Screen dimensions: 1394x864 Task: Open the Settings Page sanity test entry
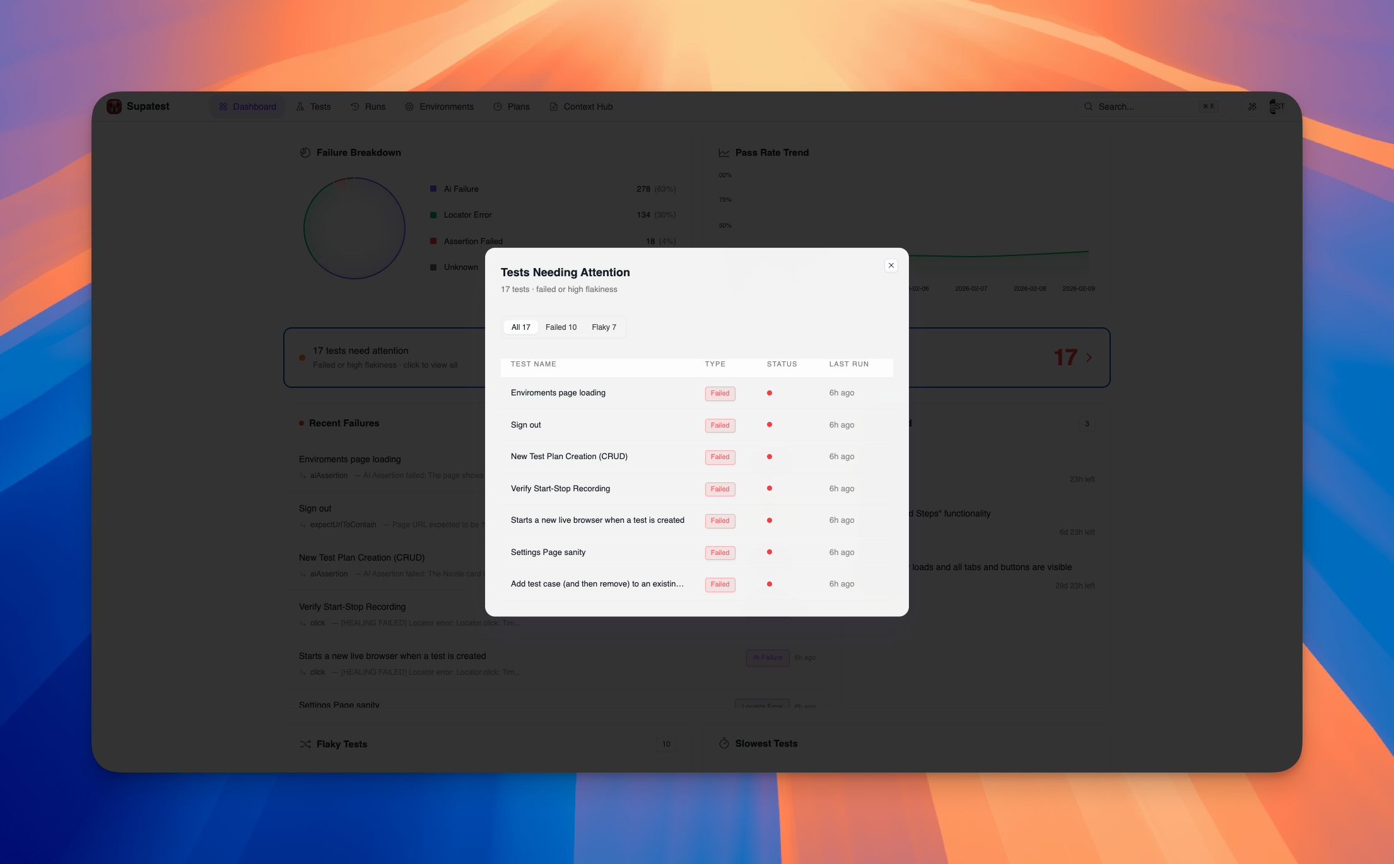pyautogui.click(x=548, y=552)
